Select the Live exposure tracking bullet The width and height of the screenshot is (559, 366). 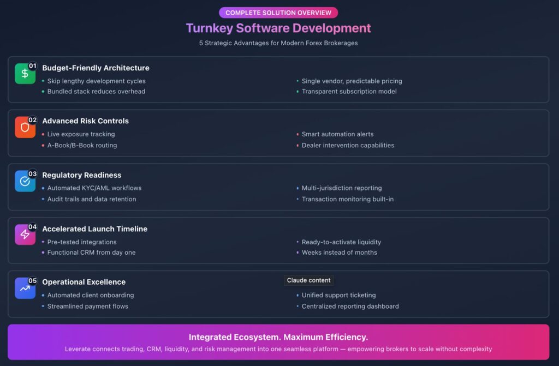coord(80,134)
